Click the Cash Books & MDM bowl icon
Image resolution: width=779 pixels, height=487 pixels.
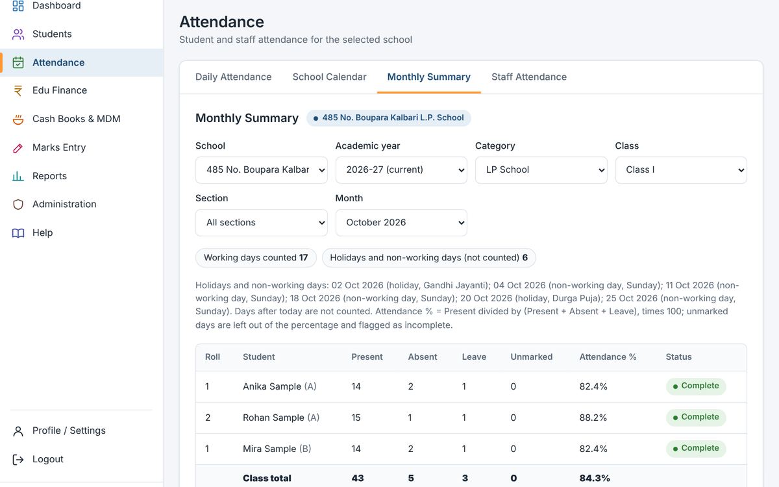coord(18,119)
